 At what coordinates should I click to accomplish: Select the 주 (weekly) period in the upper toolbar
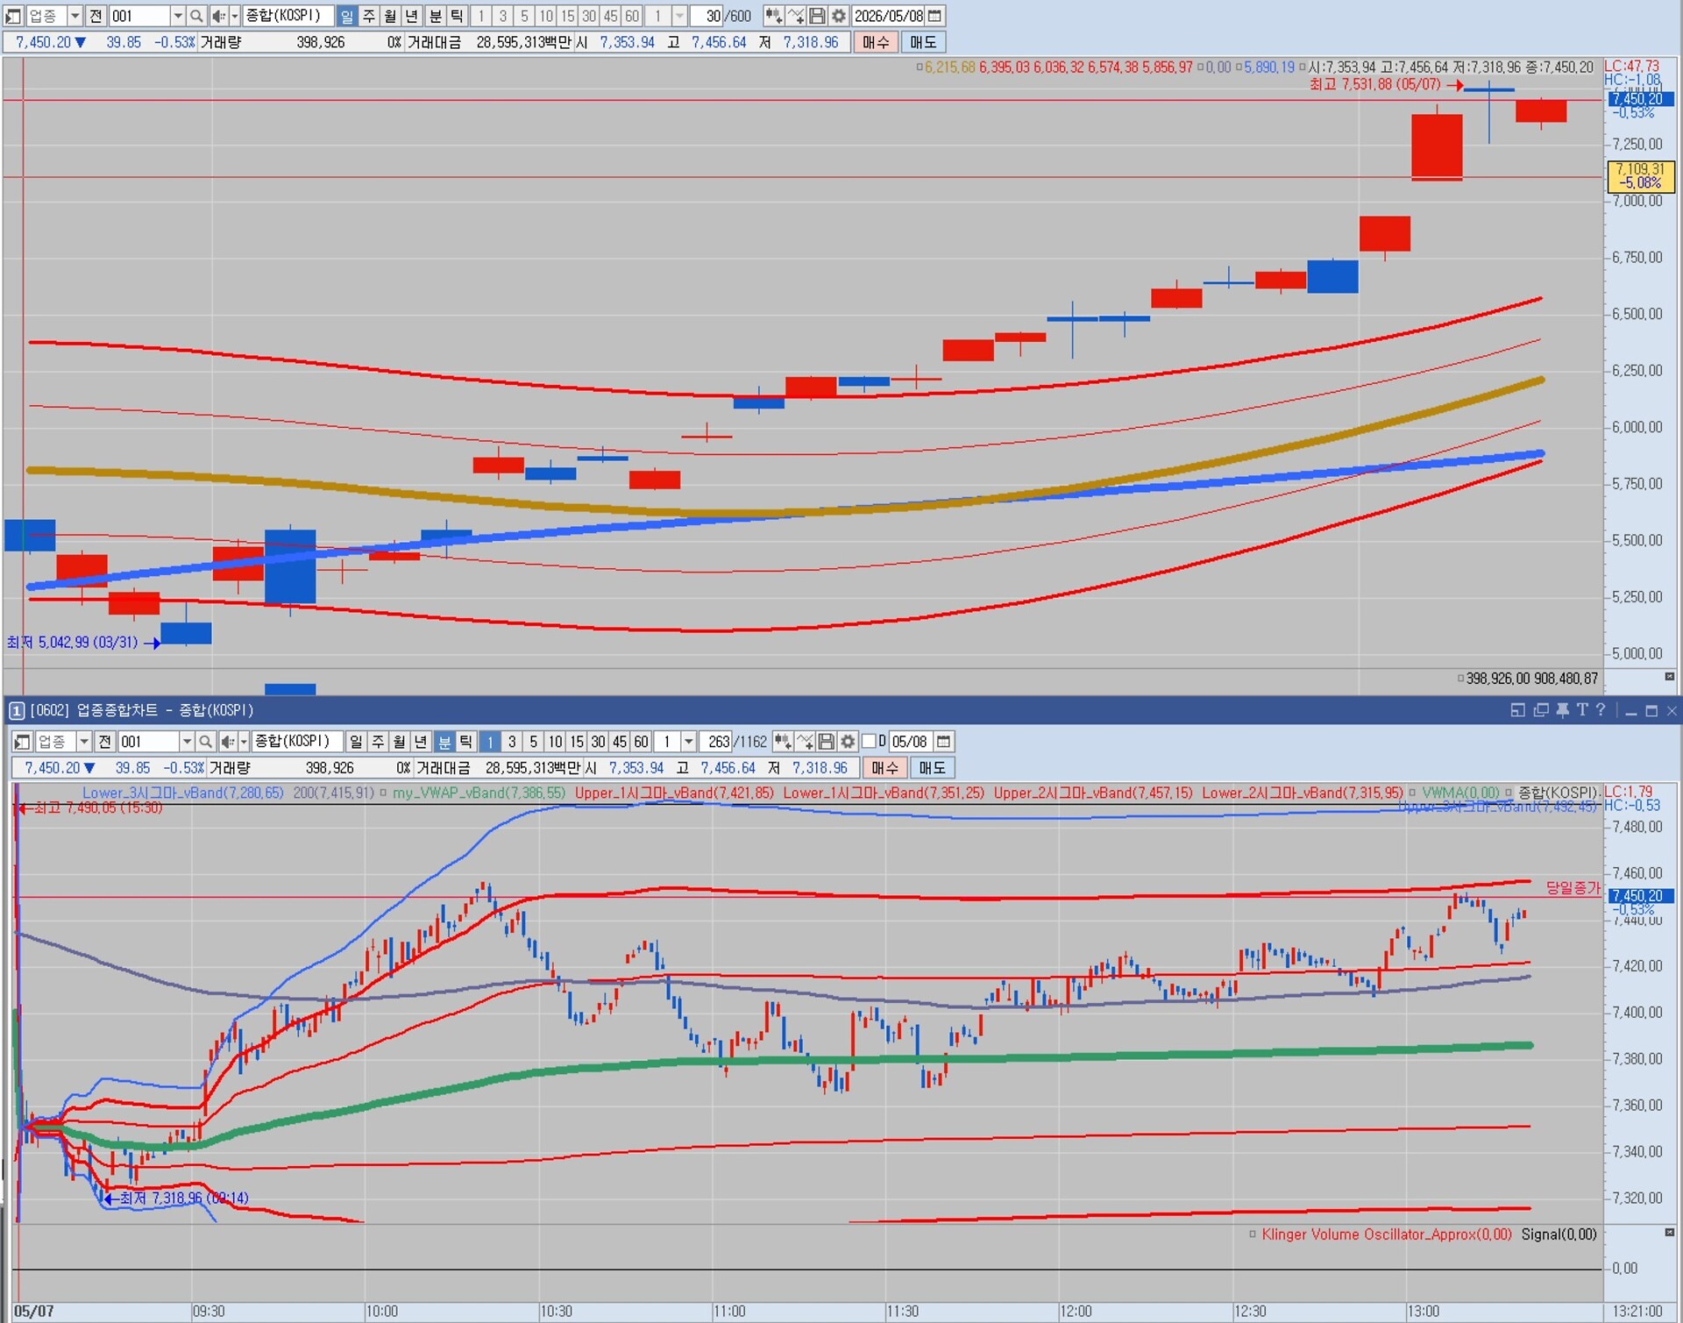pos(369,16)
